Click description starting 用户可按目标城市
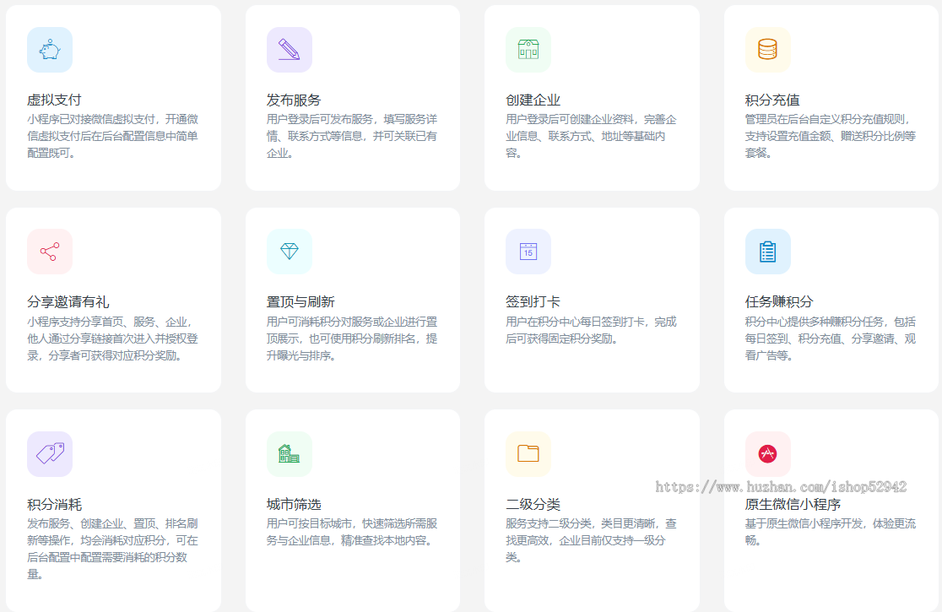This screenshot has width=942, height=612. pyautogui.click(x=352, y=532)
